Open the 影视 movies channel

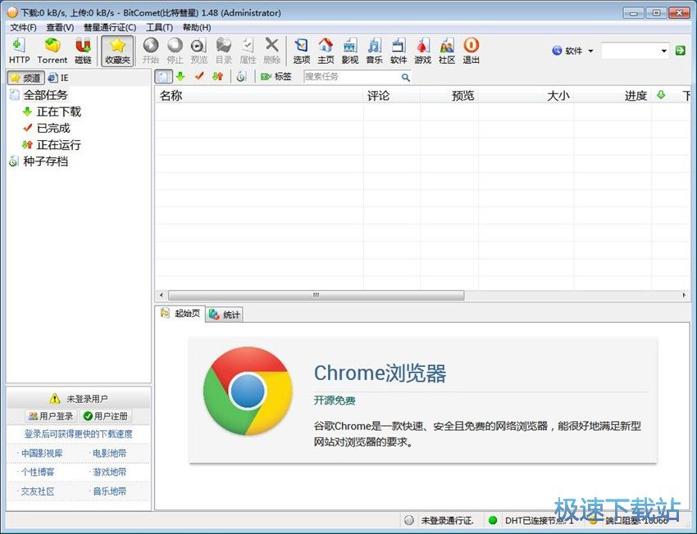point(350,51)
